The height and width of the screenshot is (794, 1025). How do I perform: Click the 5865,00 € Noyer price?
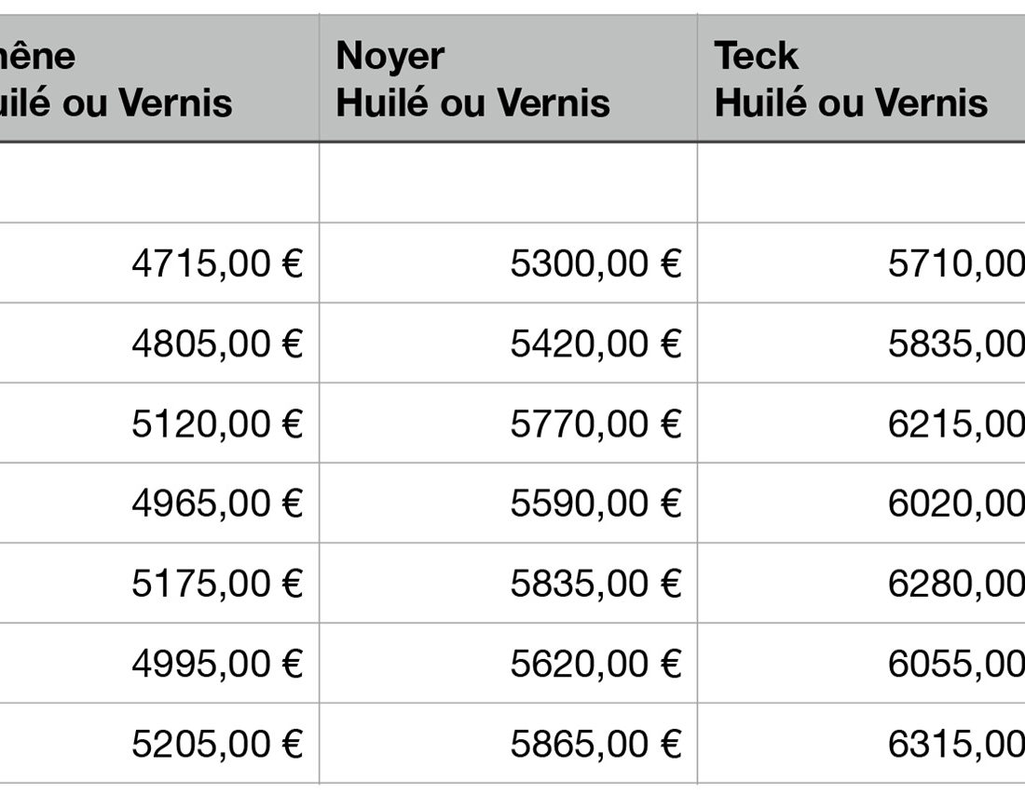[x=595, y=744]
